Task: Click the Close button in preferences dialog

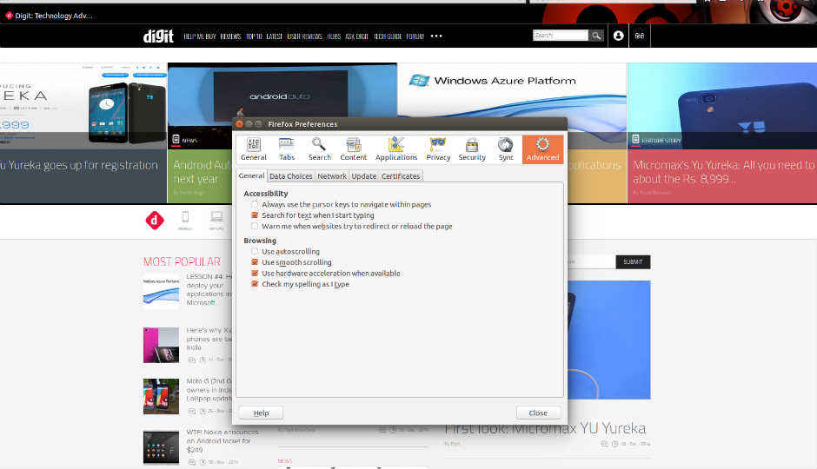Action: pyautogui.click(x=538, y=413)
